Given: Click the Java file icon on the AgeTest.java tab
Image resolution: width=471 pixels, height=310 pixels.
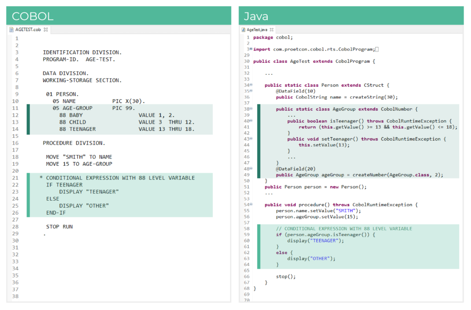Looking at the screenshot, I should (x=243, y=28).
